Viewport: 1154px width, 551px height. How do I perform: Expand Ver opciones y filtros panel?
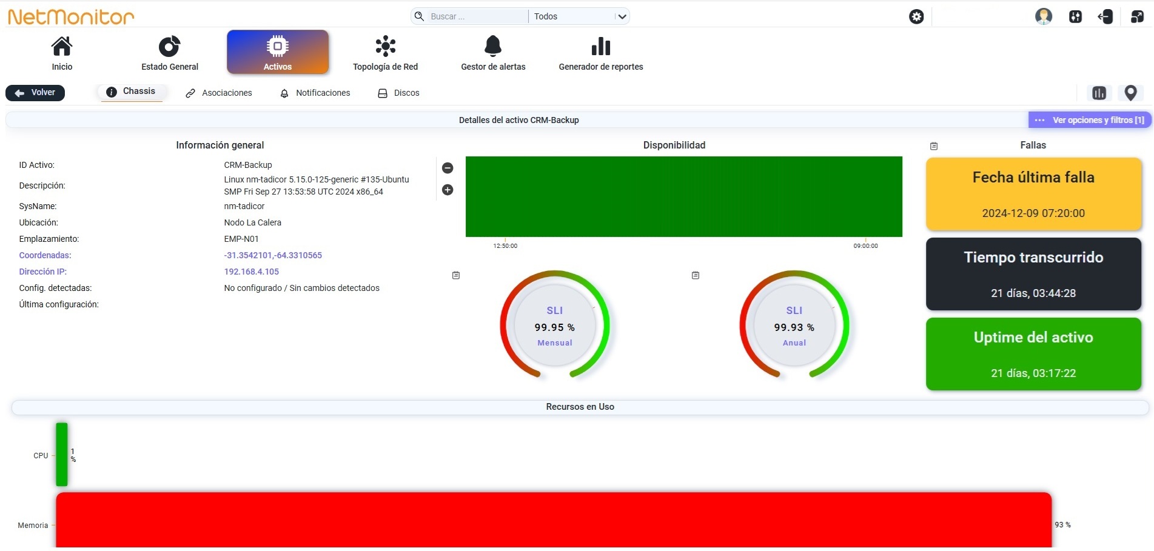click(x=1089, y=120)
